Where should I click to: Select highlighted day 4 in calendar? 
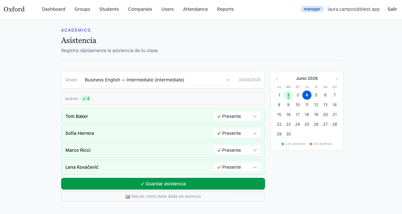click(307, 95)
